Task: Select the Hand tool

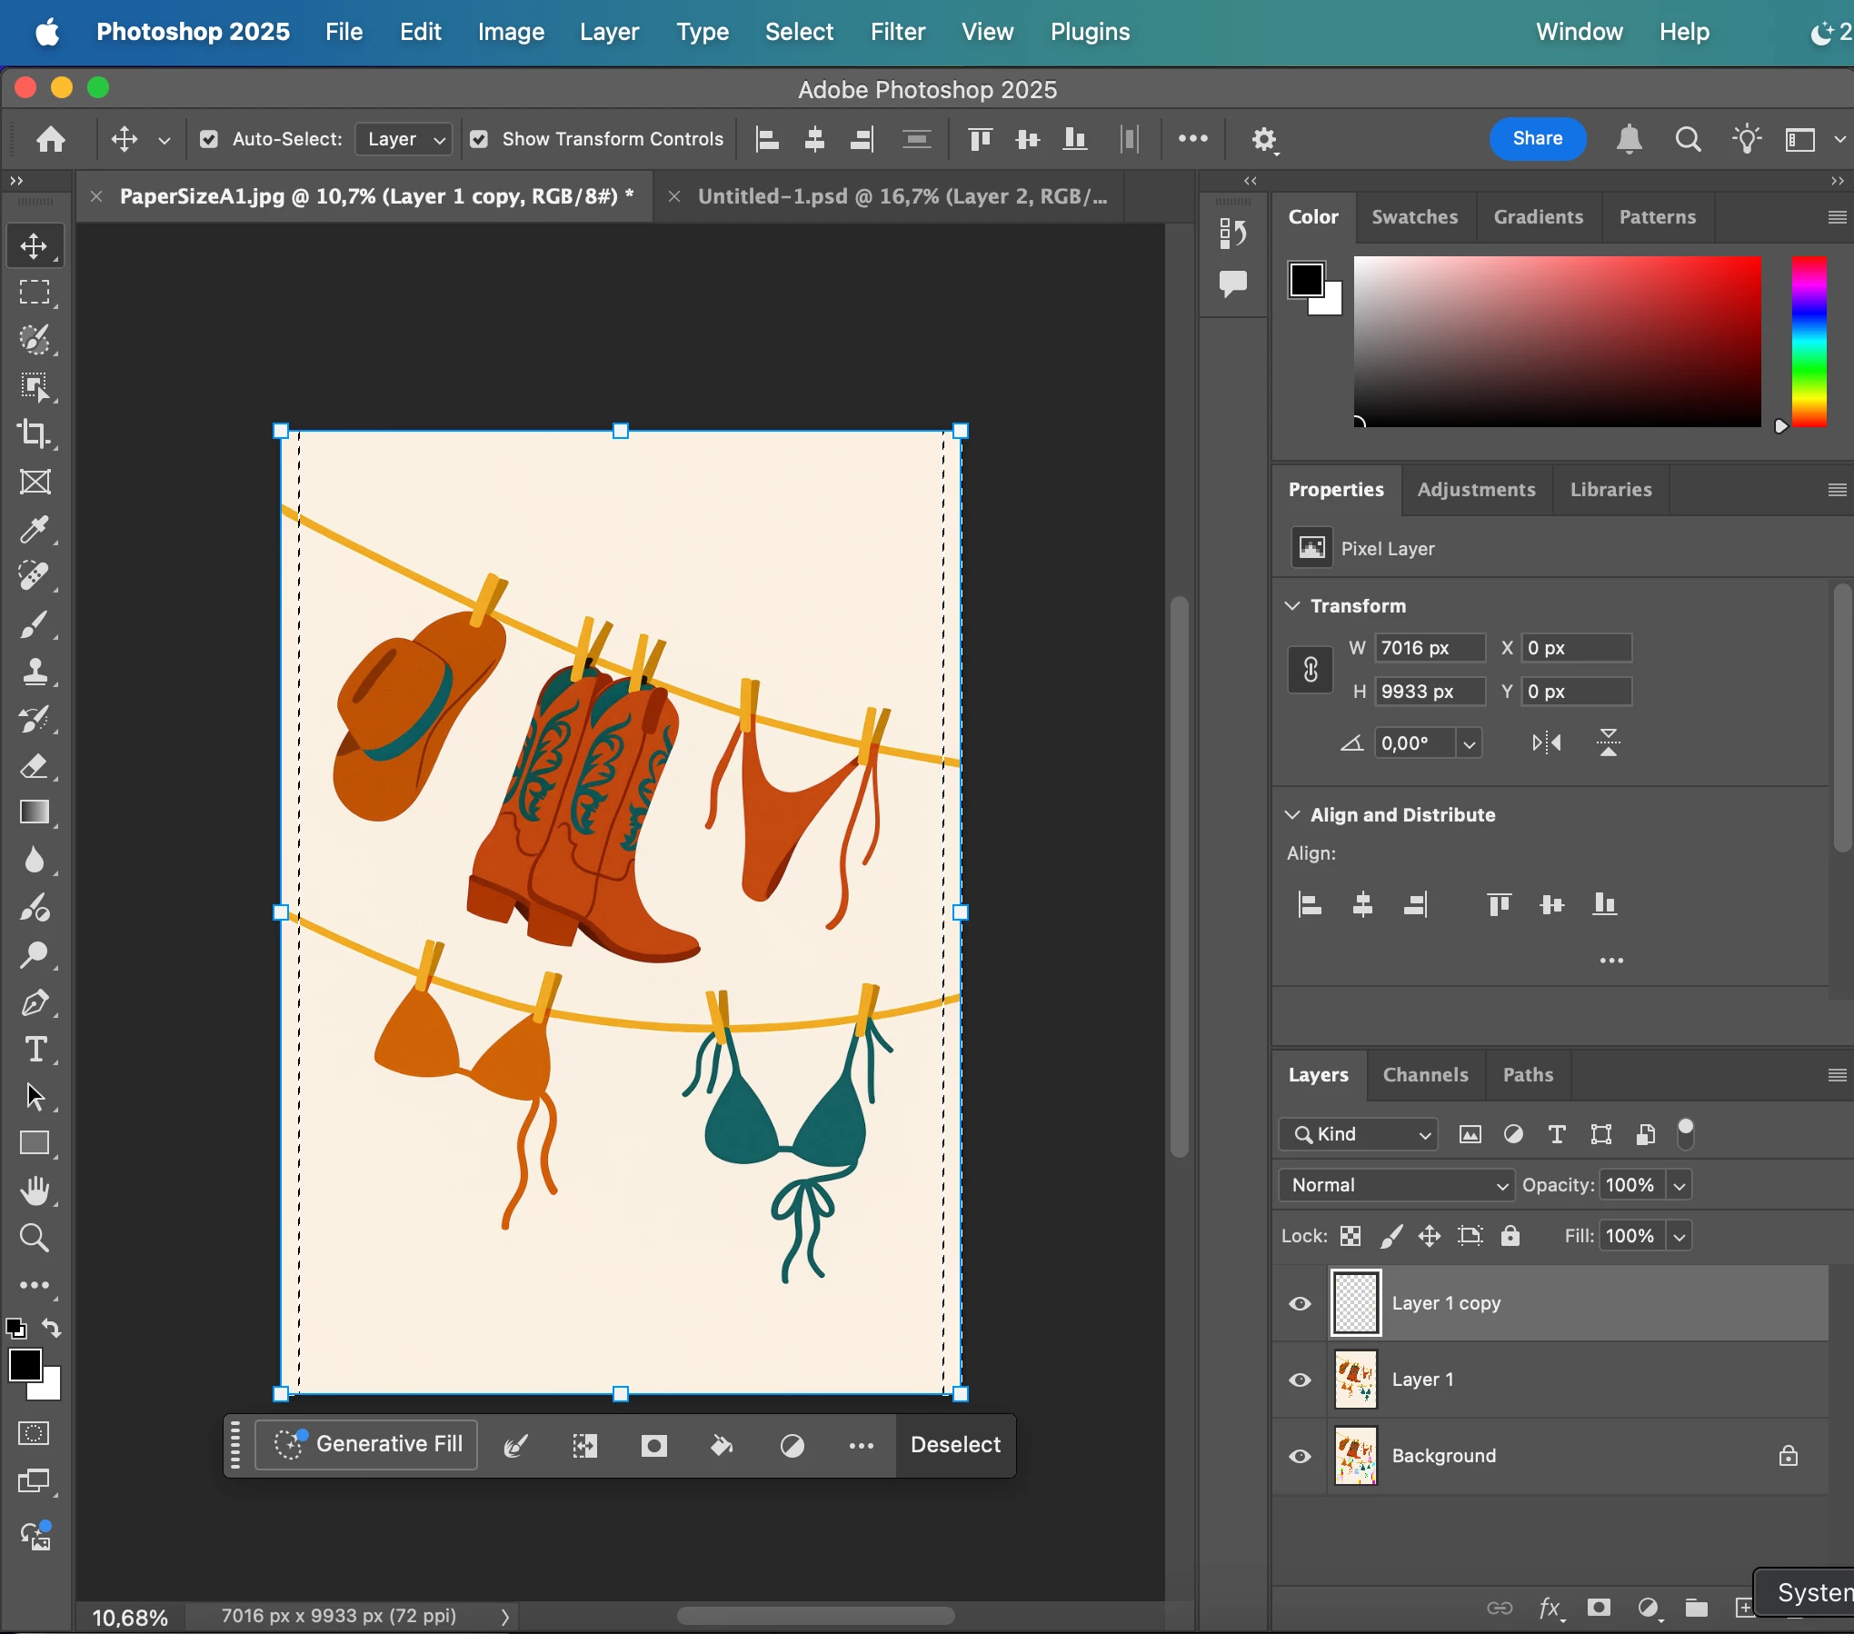Action: pos(35,1191)
